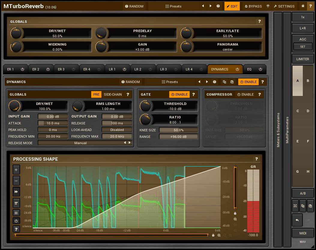Click the fast-forward icon beside the graph
Image resolution: width=316 pixels, height=250 pixels.
(16, 192)
